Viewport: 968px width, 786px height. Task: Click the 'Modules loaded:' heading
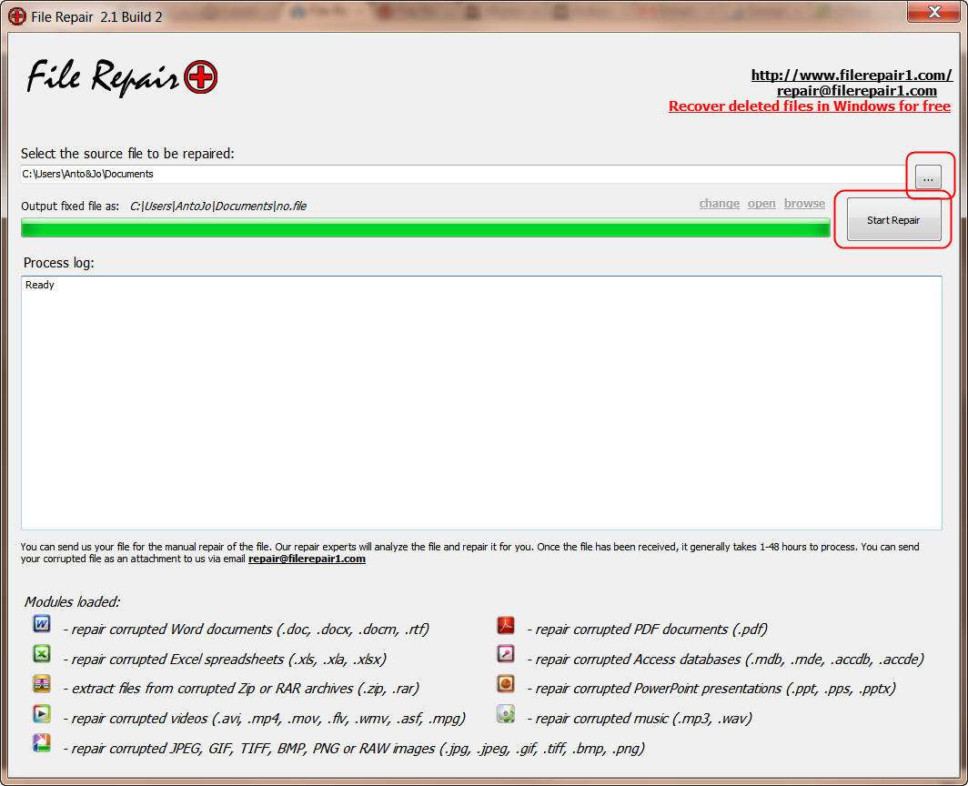[72, 601]
